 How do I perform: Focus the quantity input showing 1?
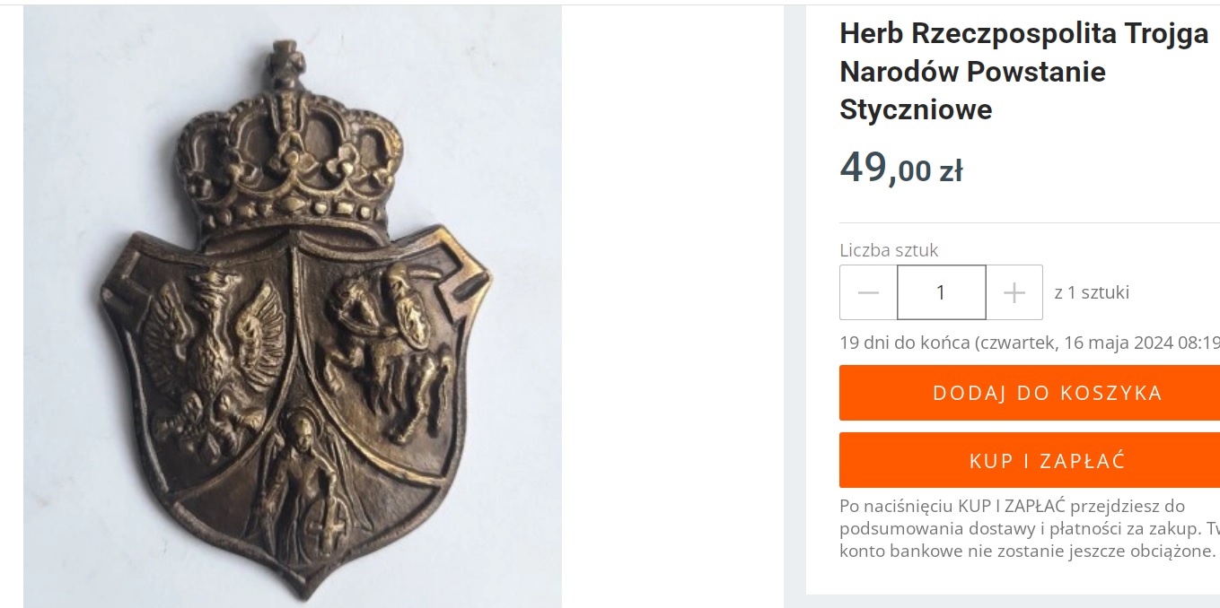[942, 292]
